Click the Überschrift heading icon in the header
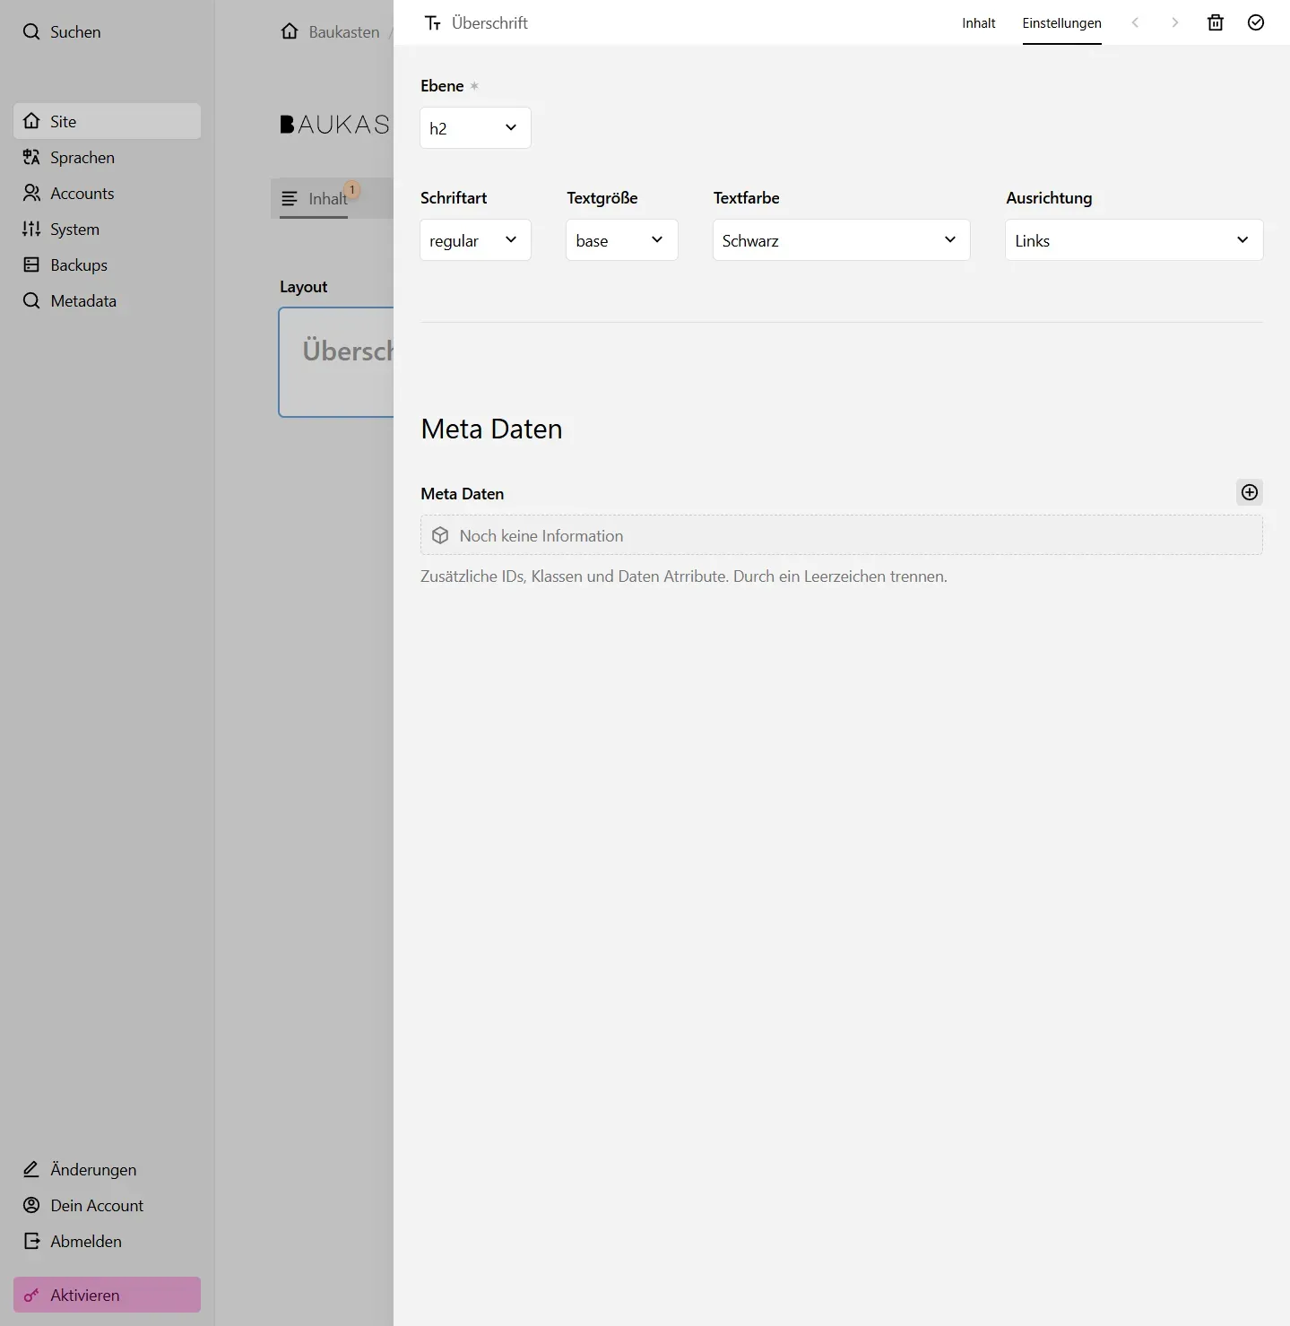The image size is (1290, 1326). coord(433,22)
